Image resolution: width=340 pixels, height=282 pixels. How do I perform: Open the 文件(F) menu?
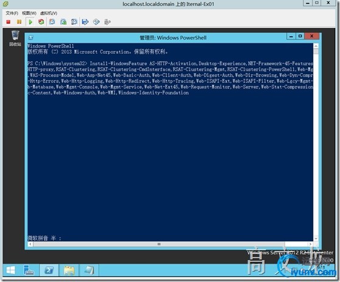[x=12, y=13]
